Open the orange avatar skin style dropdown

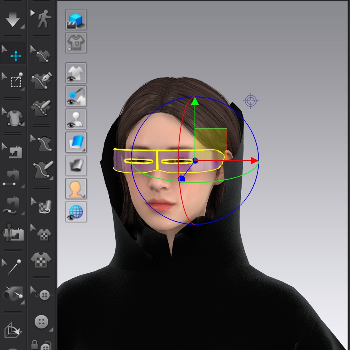coord(76,189)
